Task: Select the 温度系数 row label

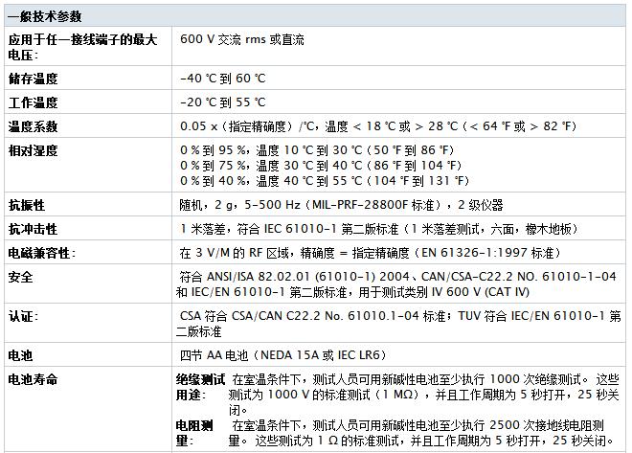Action: click(x=33, y=125)
